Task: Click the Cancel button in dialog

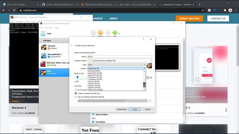Action: tap(148, 109)
